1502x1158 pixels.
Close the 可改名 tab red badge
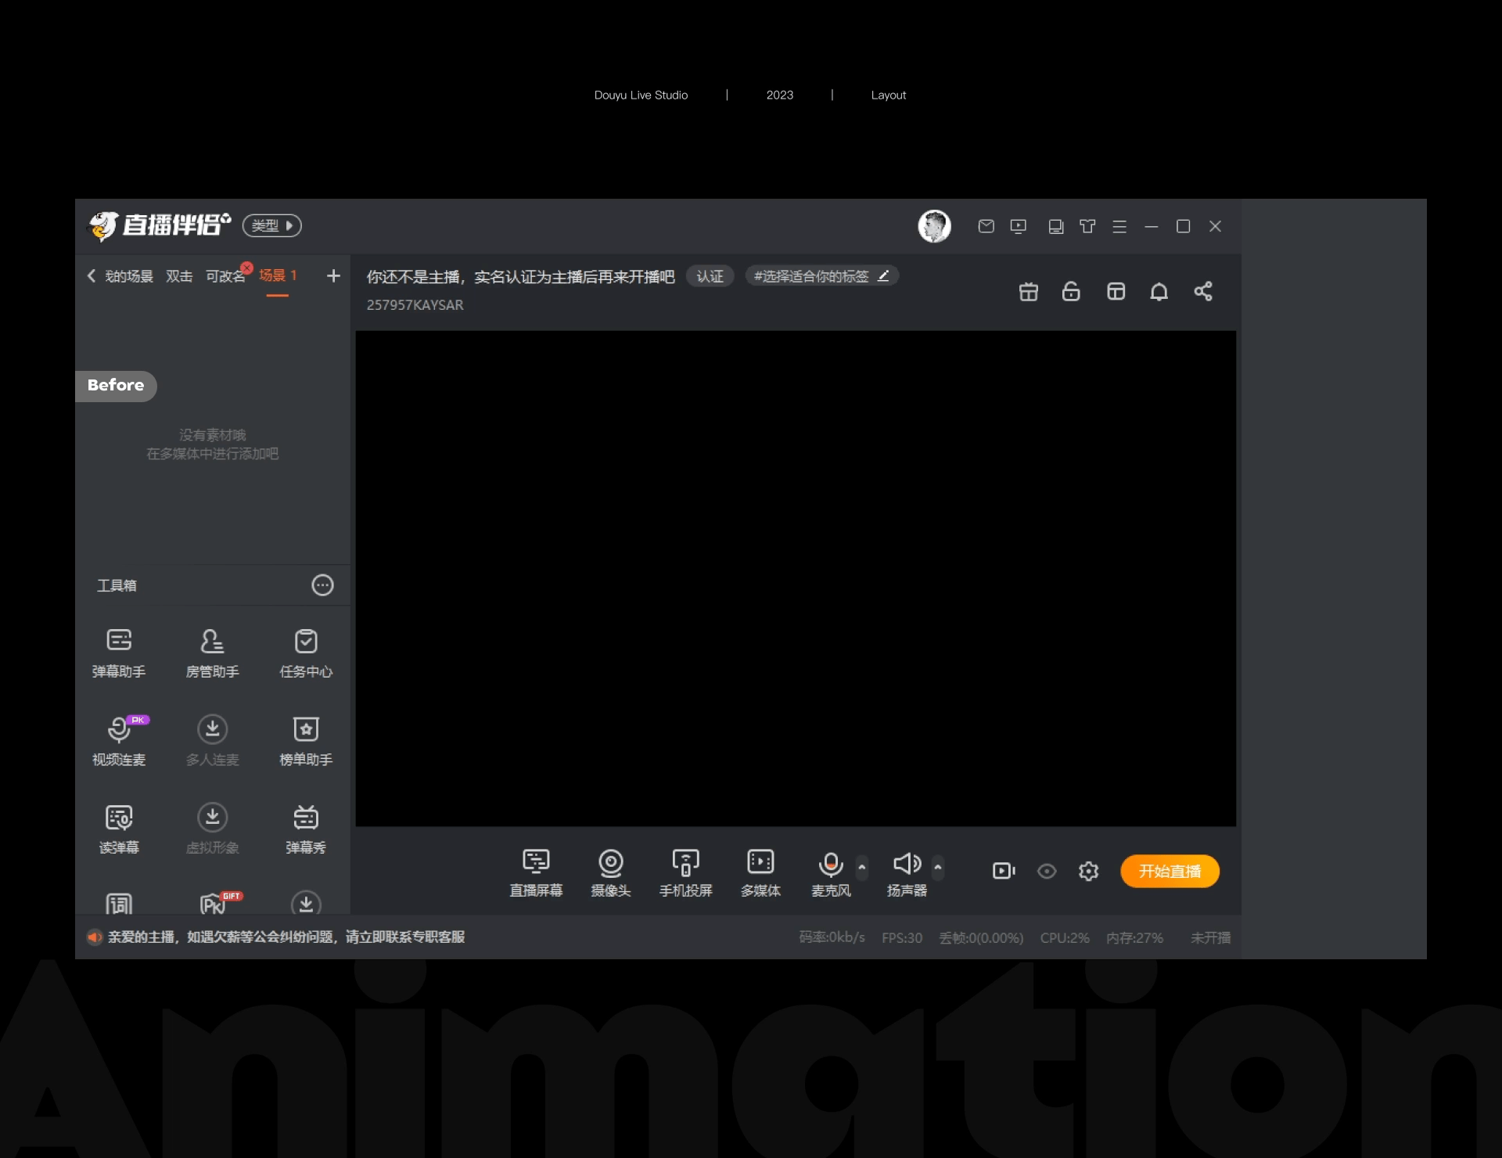click(x=246, y=268)
